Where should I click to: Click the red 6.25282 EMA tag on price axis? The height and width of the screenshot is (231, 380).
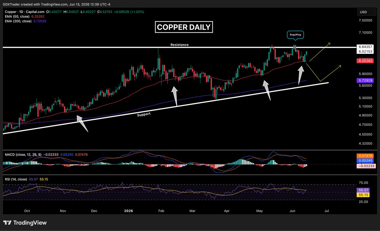pos(365,60)
